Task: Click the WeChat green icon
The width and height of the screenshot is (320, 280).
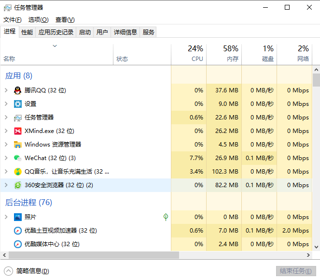Action: (x=18, y=158)
